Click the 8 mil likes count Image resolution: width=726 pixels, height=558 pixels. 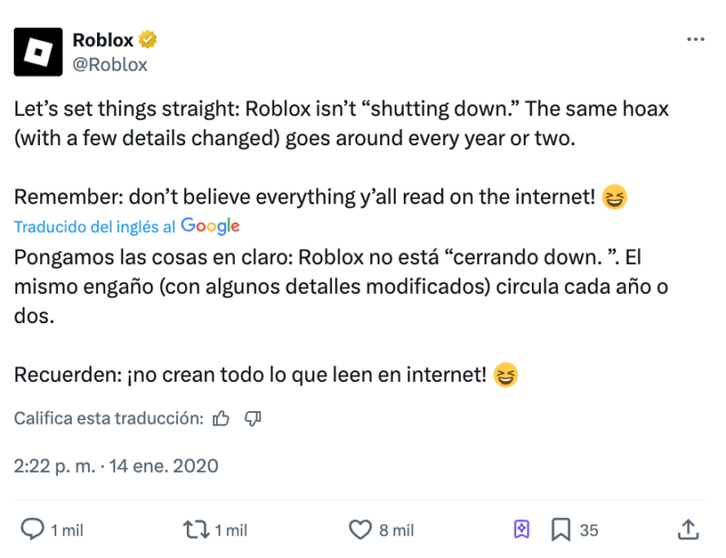397,529
